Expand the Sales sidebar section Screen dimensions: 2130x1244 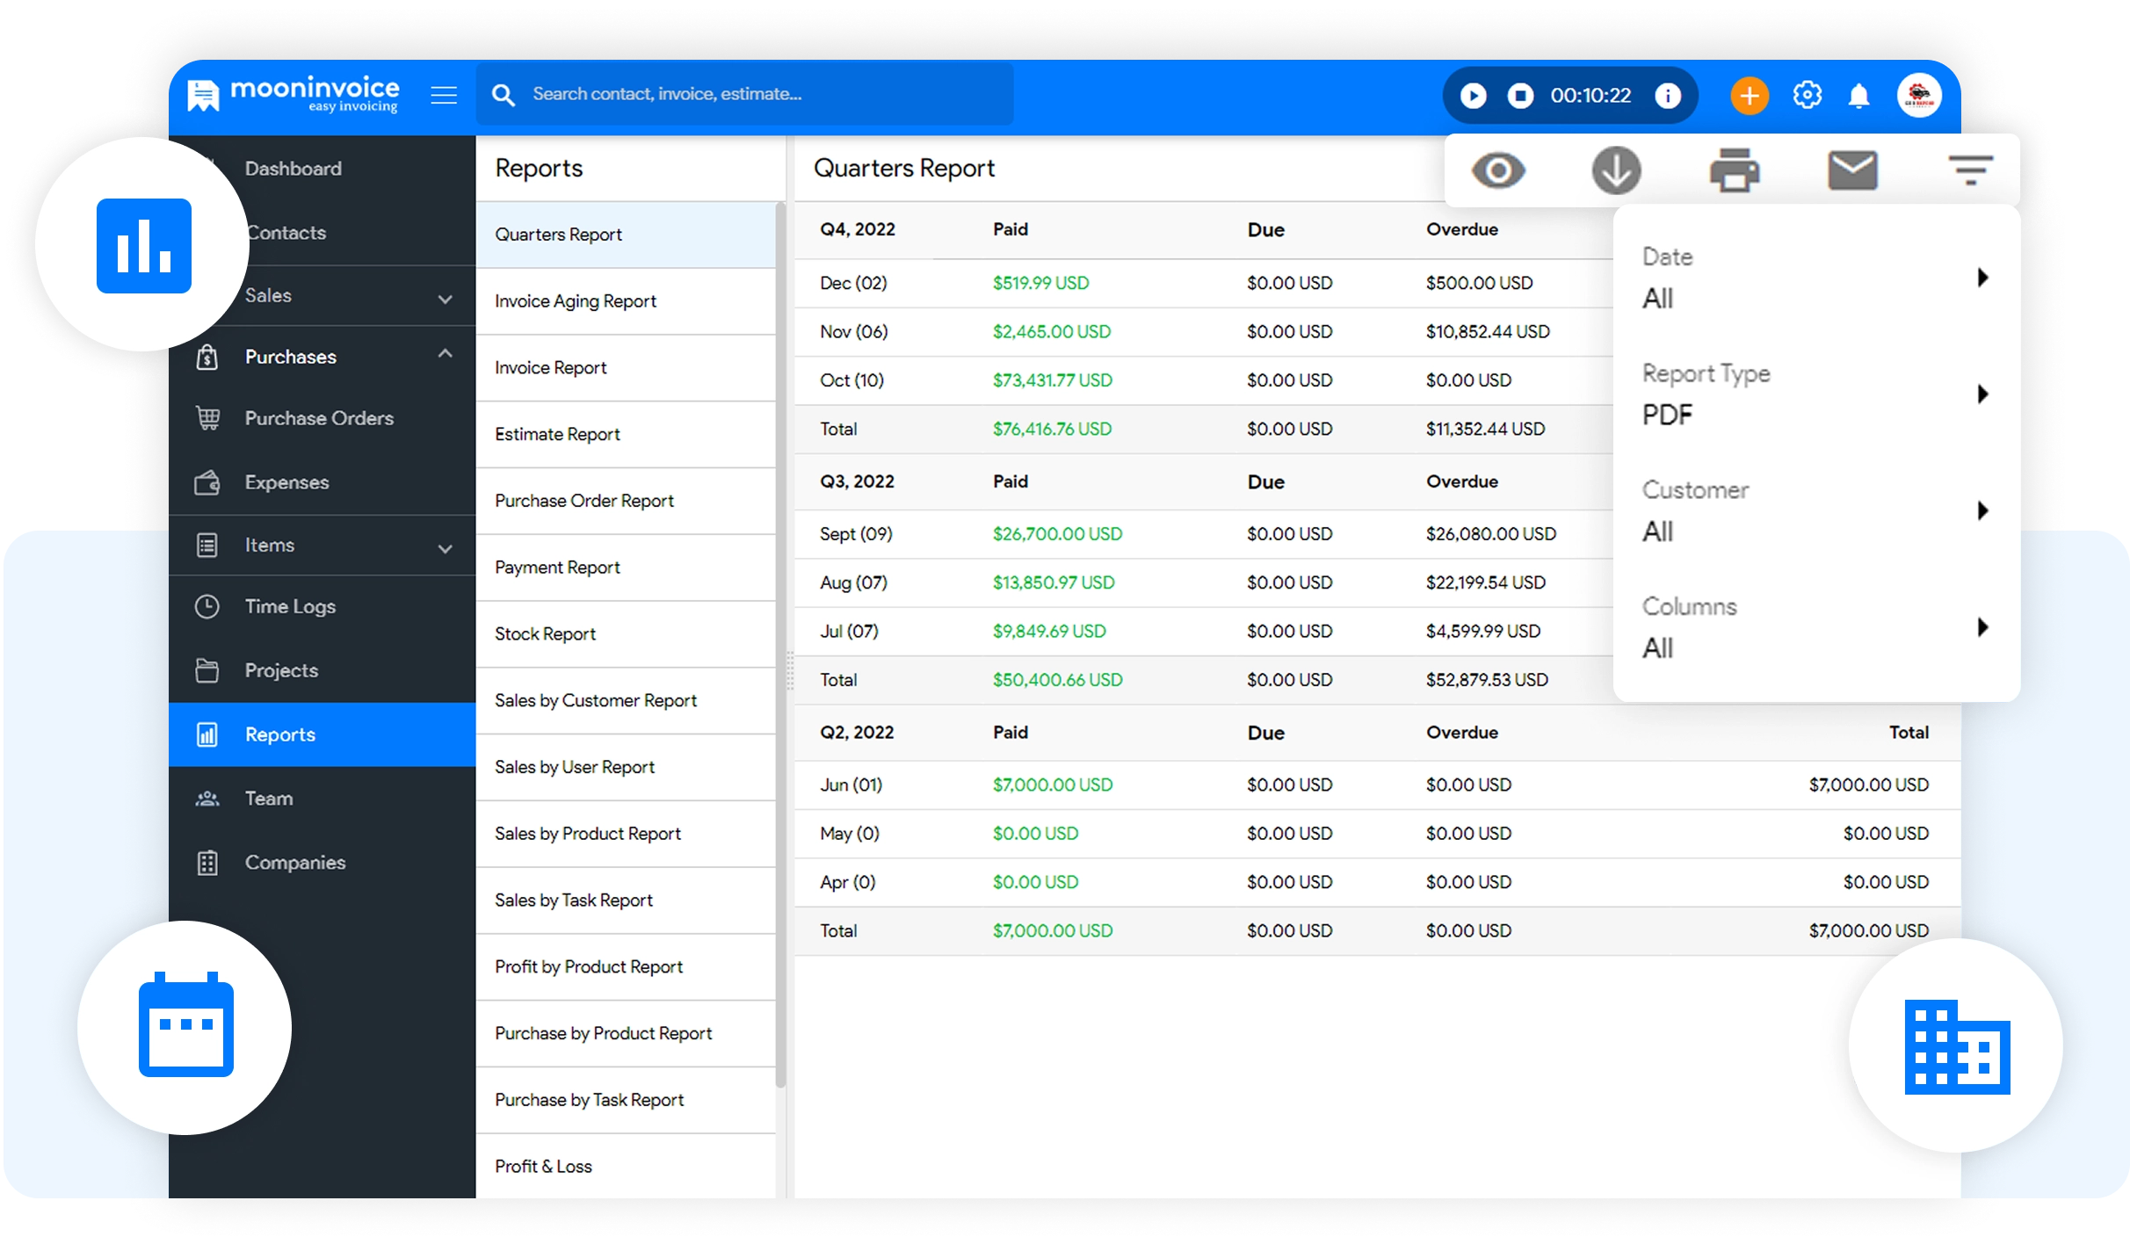[445, 298]
